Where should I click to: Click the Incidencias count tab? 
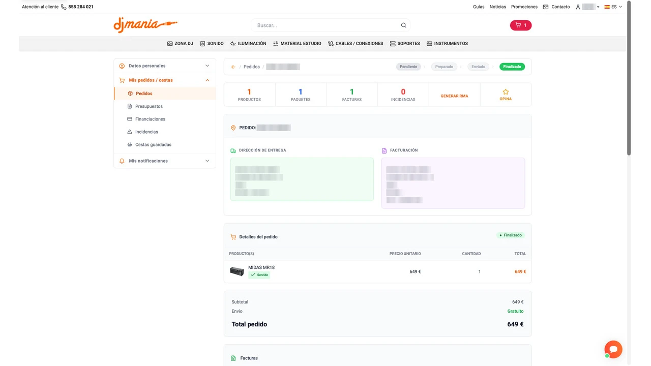tap(403, 95)
